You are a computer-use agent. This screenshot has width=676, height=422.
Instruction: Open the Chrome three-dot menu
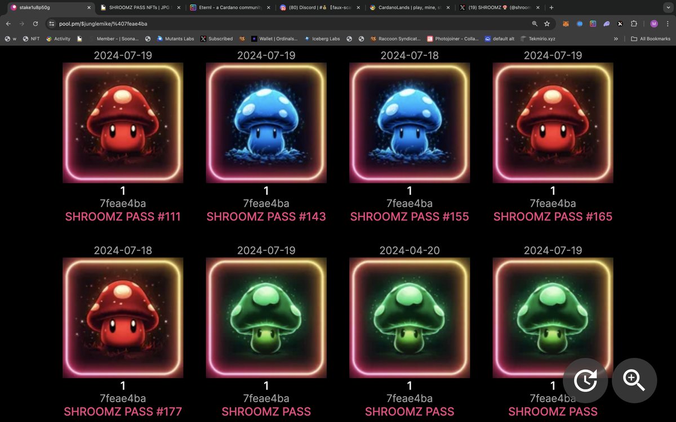pos(667,24)
